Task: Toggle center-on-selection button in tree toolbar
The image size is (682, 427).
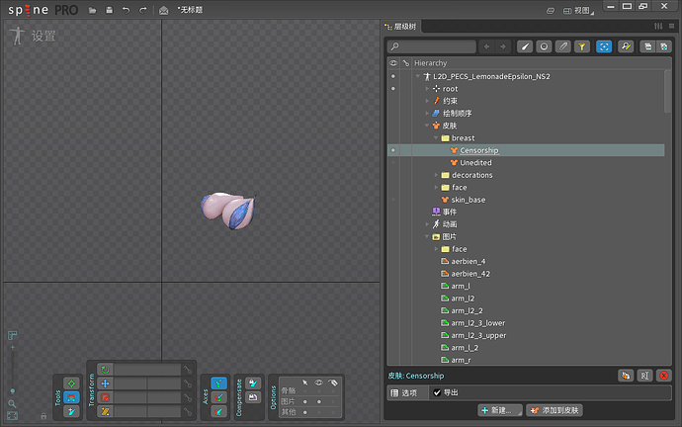Action: [604, 46]
